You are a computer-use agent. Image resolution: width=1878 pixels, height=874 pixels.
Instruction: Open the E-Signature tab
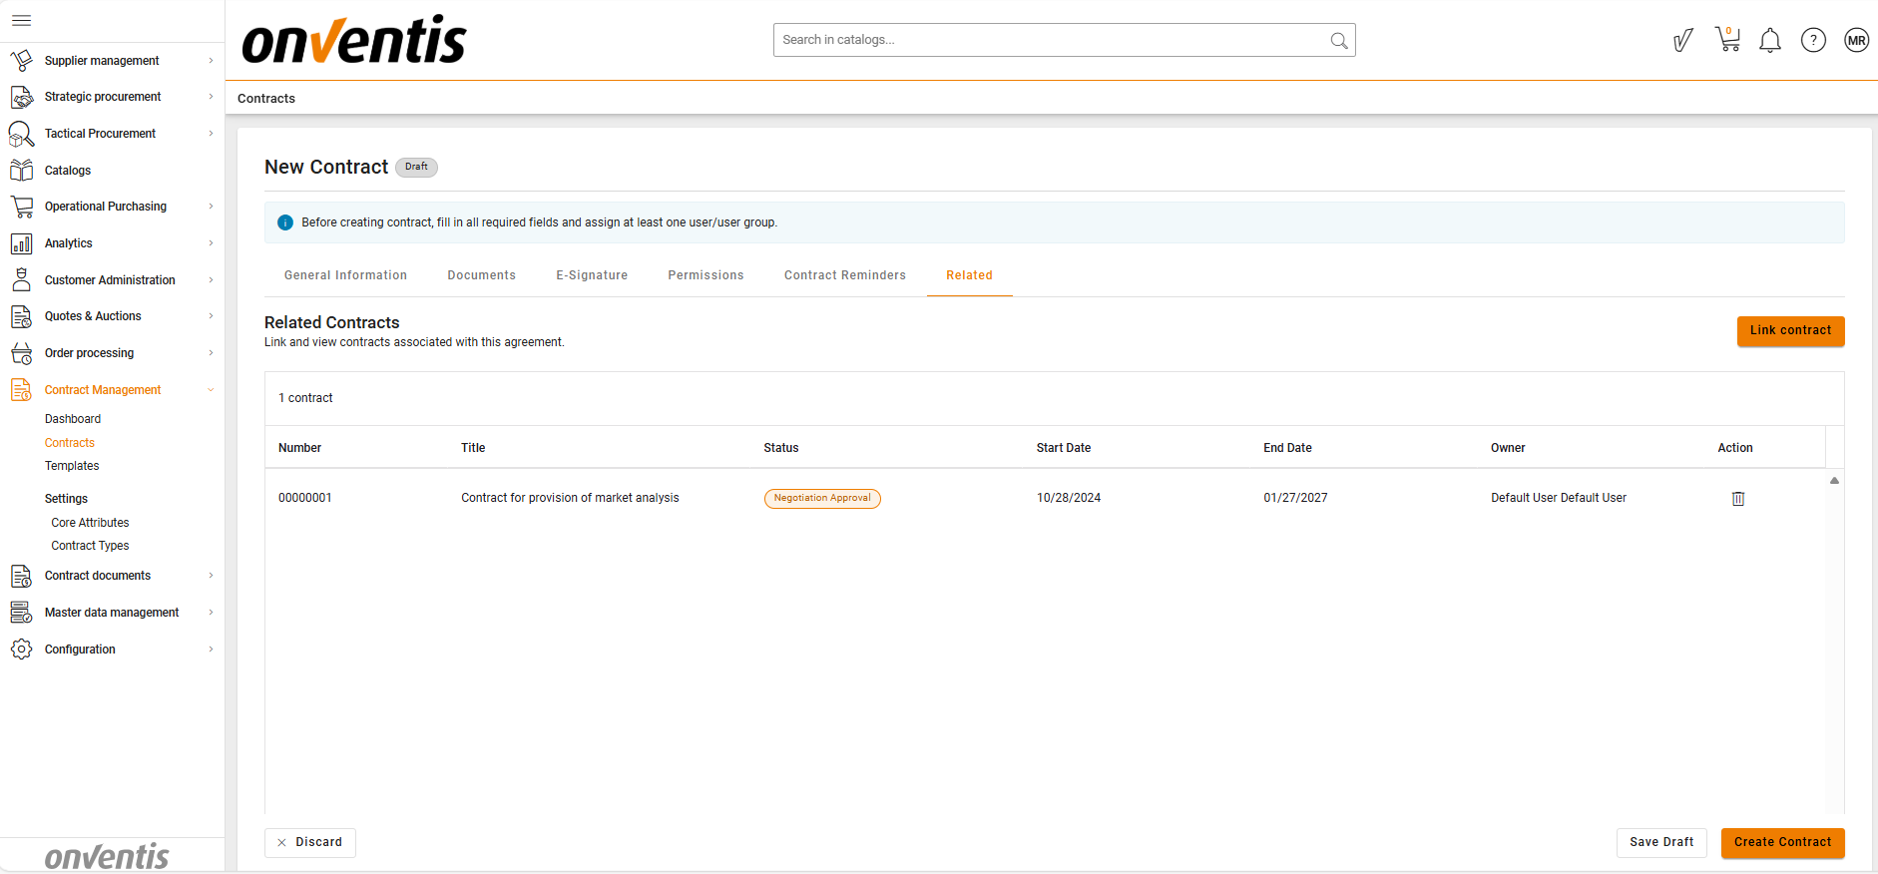pyautogui.click(x=592, y=275)
